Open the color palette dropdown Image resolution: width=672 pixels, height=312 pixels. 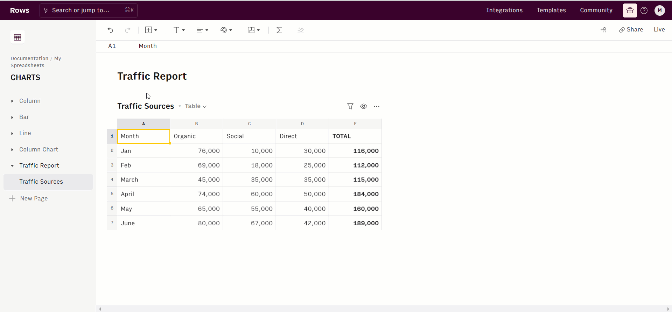coord(226,30)
